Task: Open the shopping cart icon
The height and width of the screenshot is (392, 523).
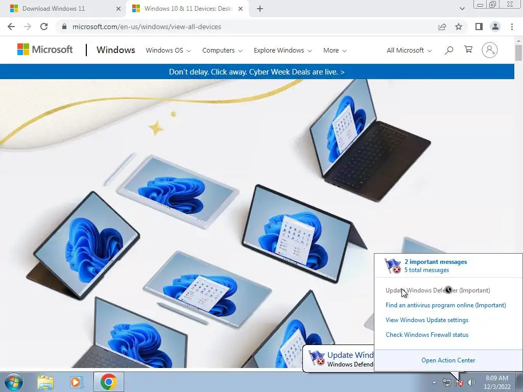Action: tap(468, 50)
